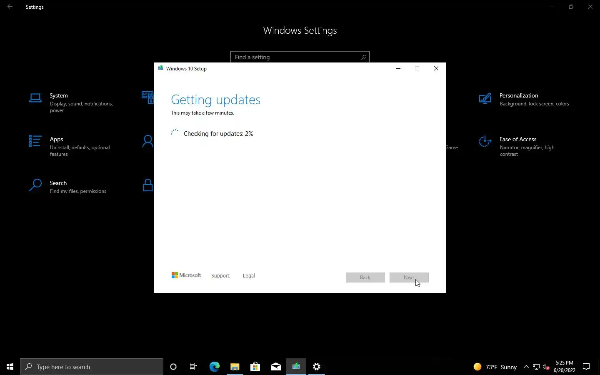
Task: Click the Microsoft logo in Setup
Action: [186, 275]
